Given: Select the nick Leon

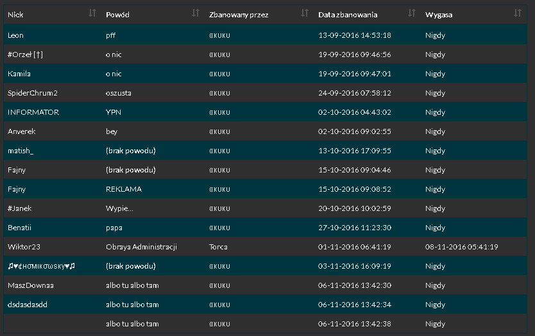Looking at the screenshot, I should click(15, 35).
